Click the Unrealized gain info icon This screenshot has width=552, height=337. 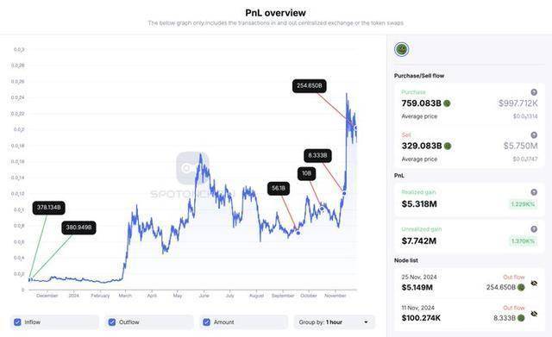(534, 229)
